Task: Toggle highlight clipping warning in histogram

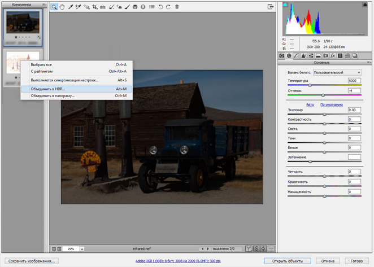Action: click(365, 5)
